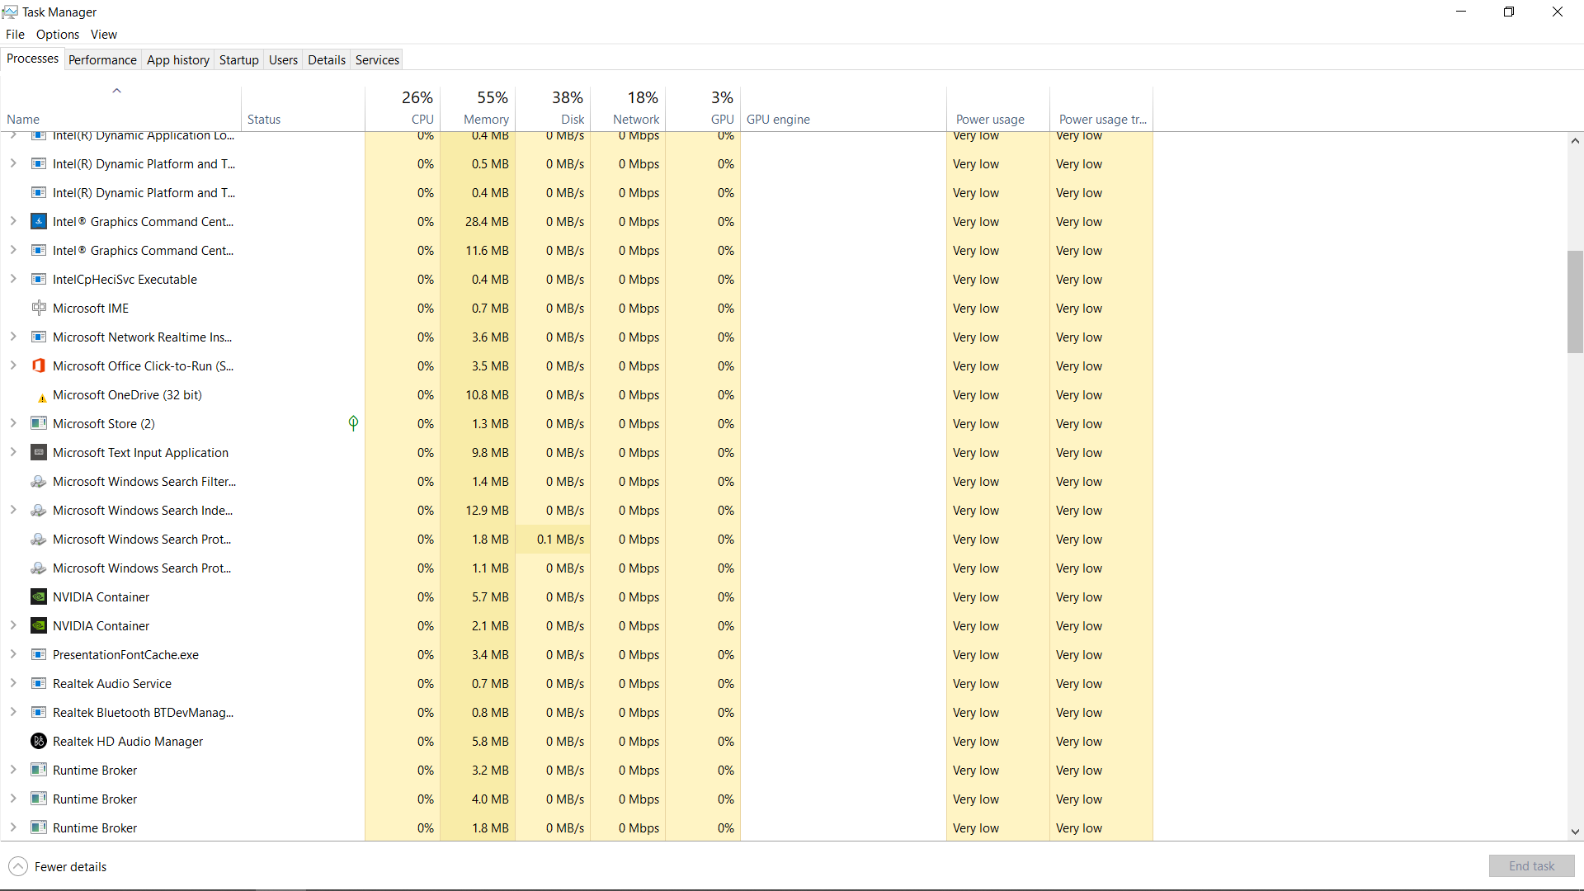Open the Options menu

[x=58, y=34]
